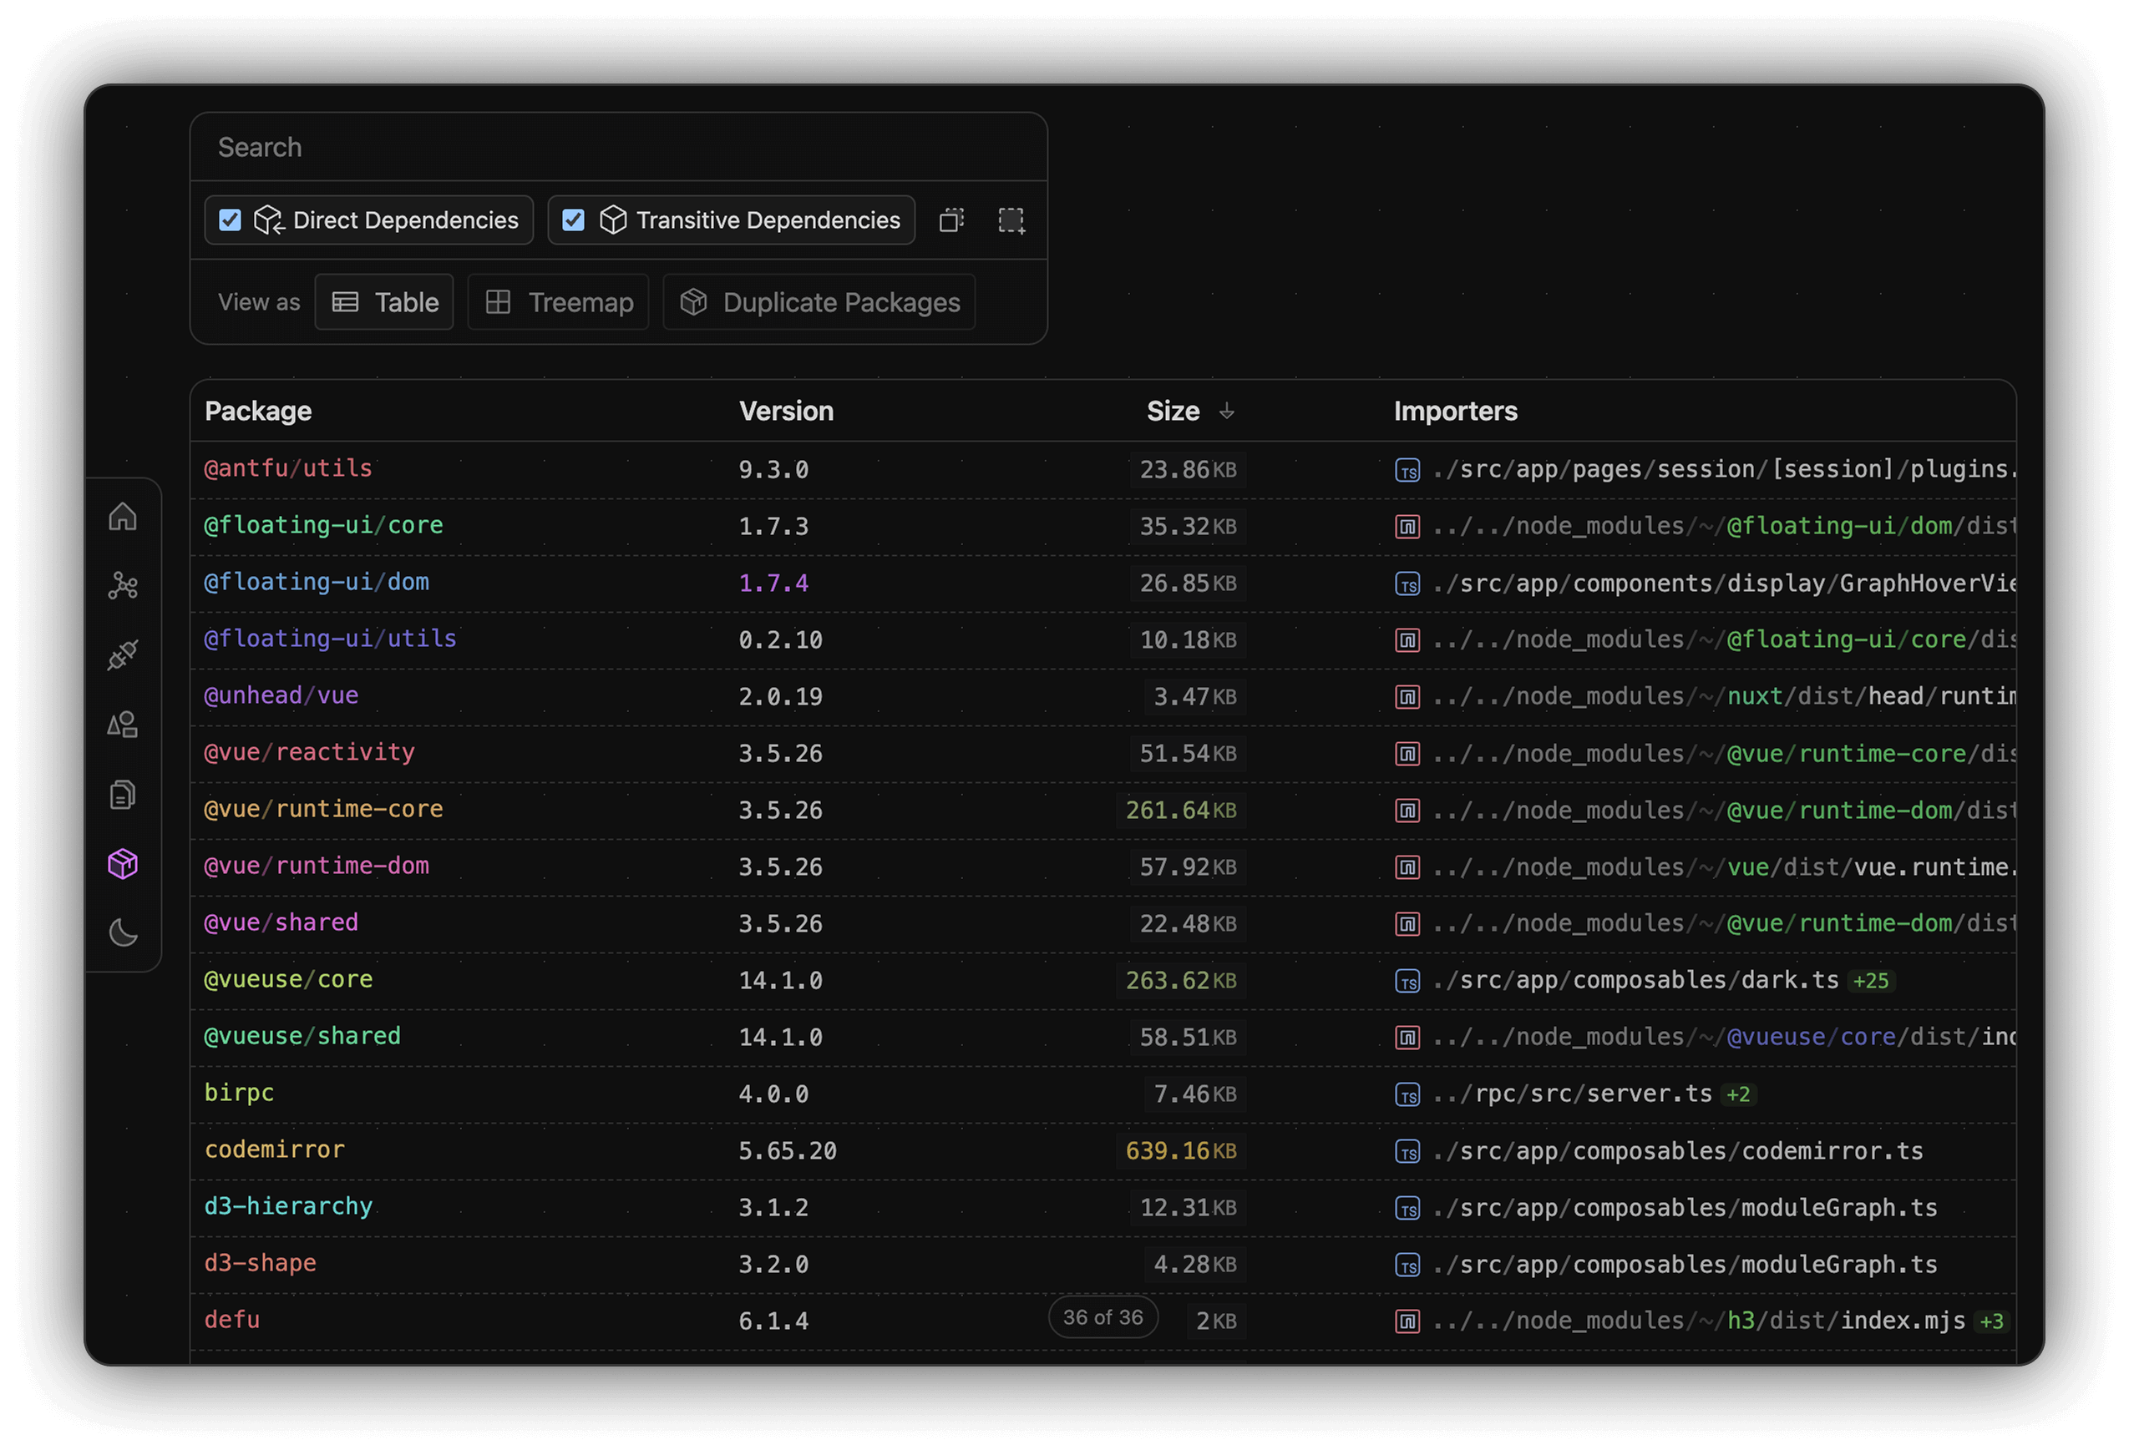Screen dimensions: 2129x1450
Task: Toggle Size column sort arrow
Action: [x=1227, y=412]
